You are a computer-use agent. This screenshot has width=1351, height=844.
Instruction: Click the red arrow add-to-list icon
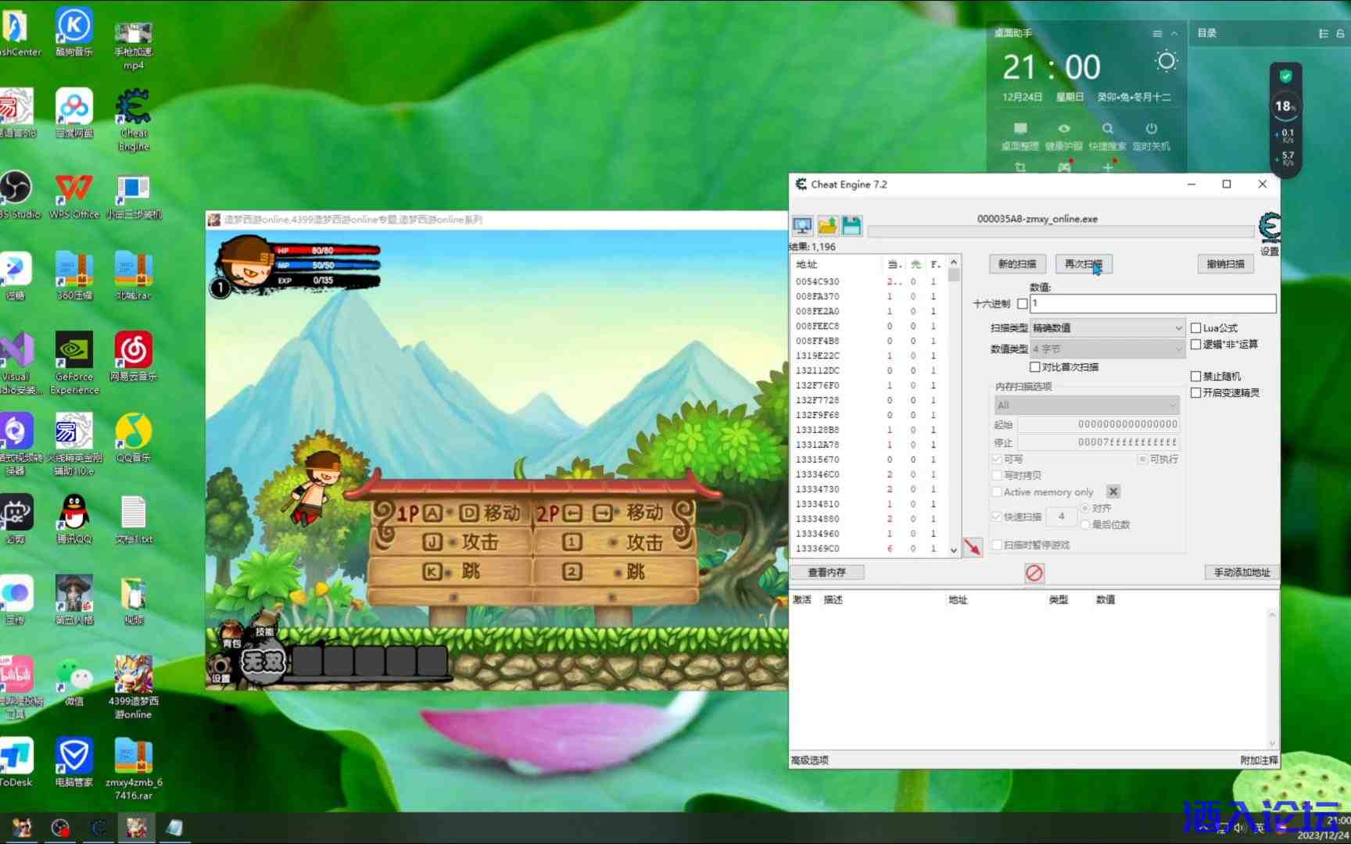pyautogui.click(x=973, y=547)
